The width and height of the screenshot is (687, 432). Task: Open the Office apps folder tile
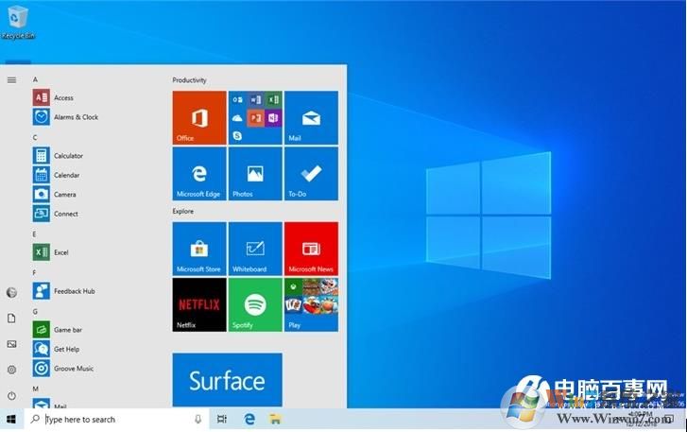(255, 118)
